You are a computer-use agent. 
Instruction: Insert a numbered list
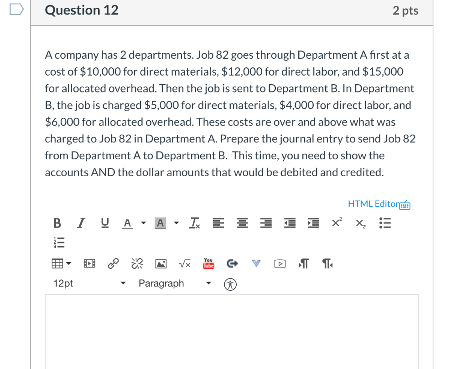pos(59,243)
